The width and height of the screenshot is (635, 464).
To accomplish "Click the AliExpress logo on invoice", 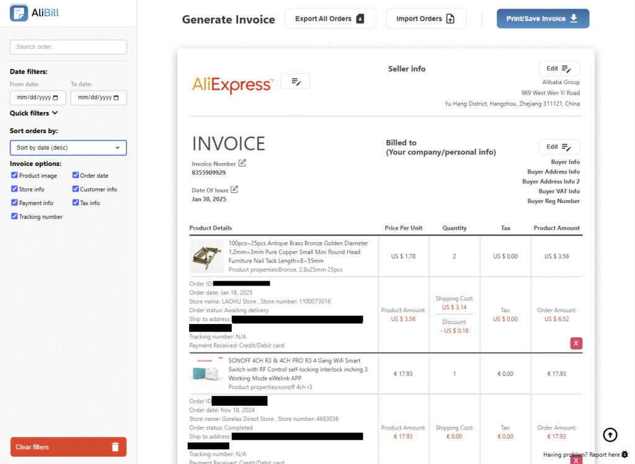I will coord(233,84).
